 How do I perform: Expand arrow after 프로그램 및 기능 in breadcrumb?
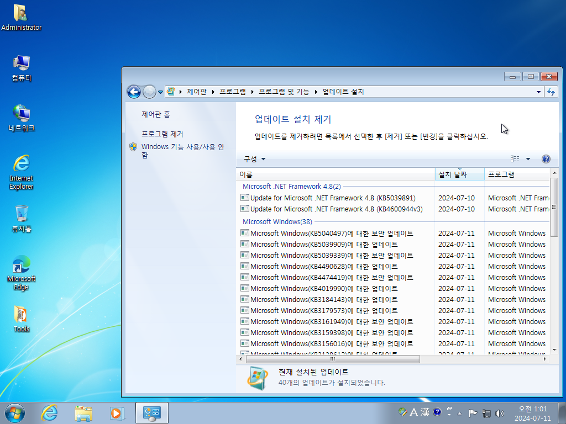tap(316, 92)
